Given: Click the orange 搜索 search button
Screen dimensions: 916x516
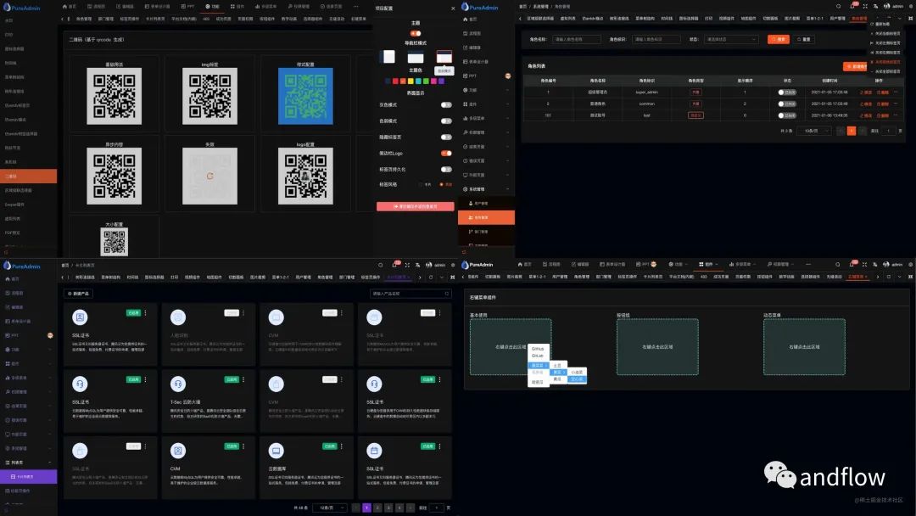Looking at the screenshot, I should pos(778,39).
